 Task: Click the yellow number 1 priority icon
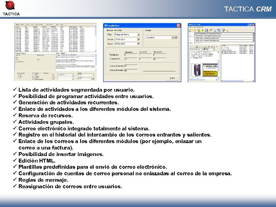click(x=202, y=31)
